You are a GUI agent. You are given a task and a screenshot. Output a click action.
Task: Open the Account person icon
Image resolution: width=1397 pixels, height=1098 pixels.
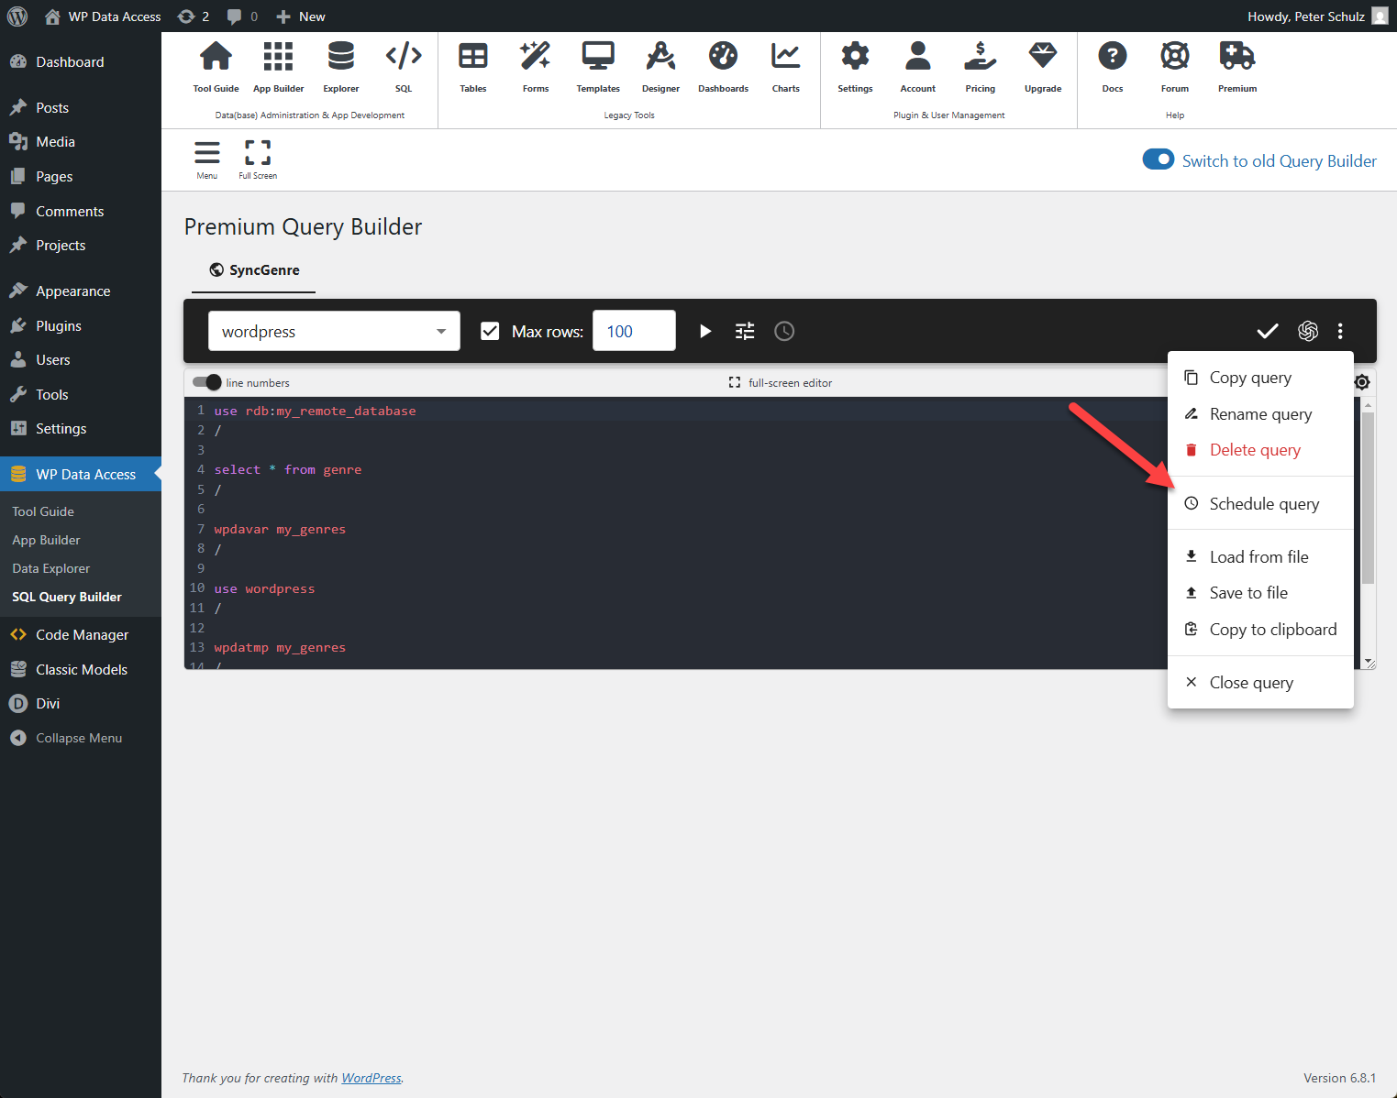(918, 57)
